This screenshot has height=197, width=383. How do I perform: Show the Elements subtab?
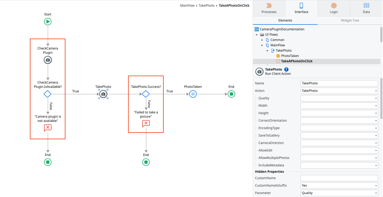pyautogui.click(x=285, y=20)
